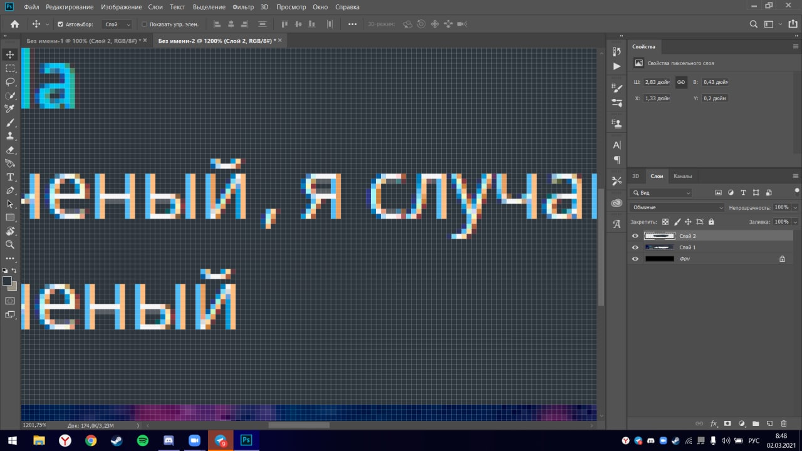Select the Brush tool
The image size is (802, 451).
click(10, 123)
